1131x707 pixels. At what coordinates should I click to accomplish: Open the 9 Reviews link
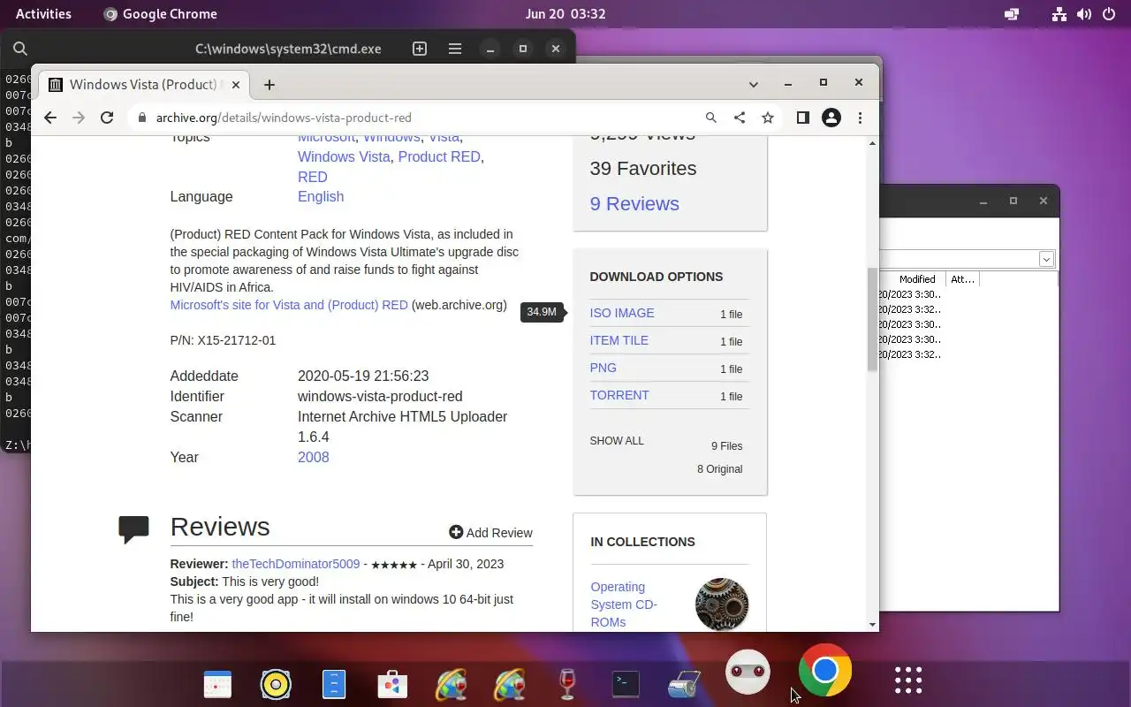click(634, 203)
